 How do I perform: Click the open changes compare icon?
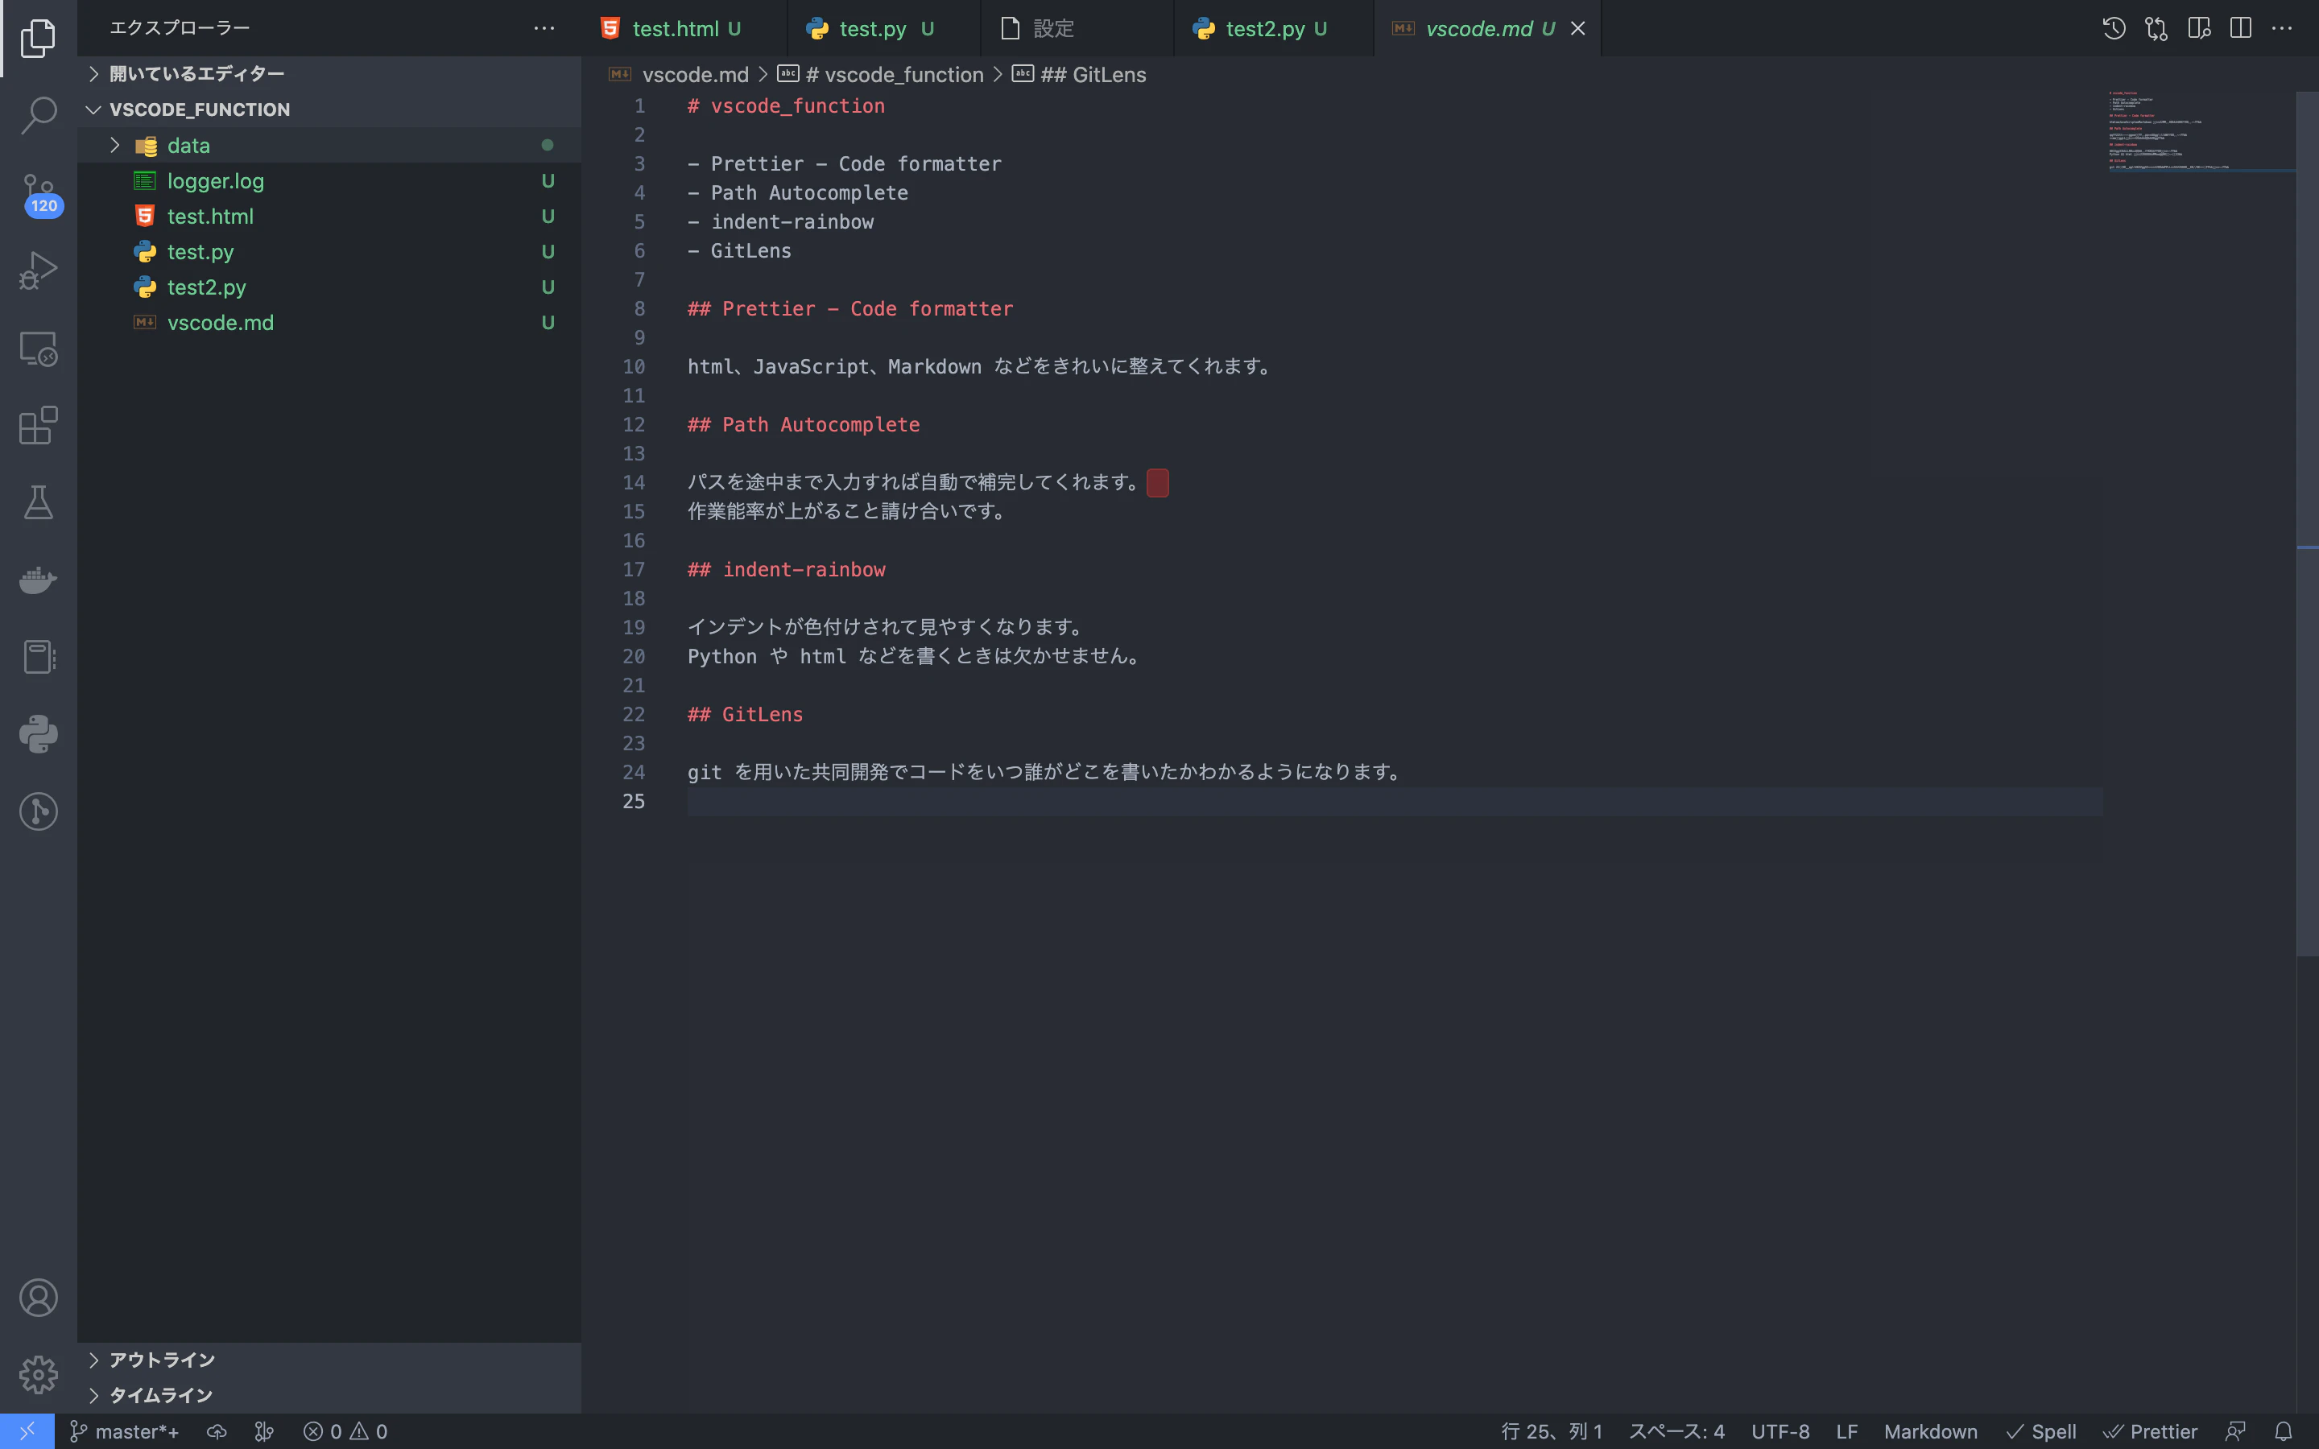pos(2156,29)
